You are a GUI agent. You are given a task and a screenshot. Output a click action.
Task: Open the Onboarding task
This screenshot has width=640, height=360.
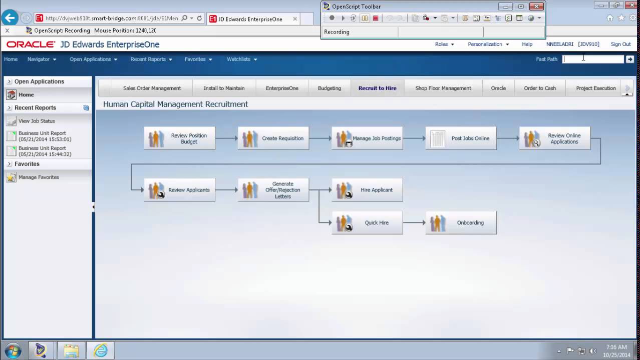[x=461, y=222]
